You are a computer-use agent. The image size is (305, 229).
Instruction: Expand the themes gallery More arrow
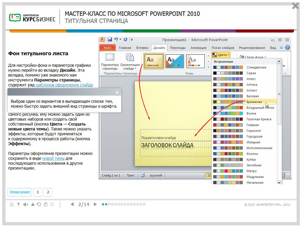[x=208, y=67]
